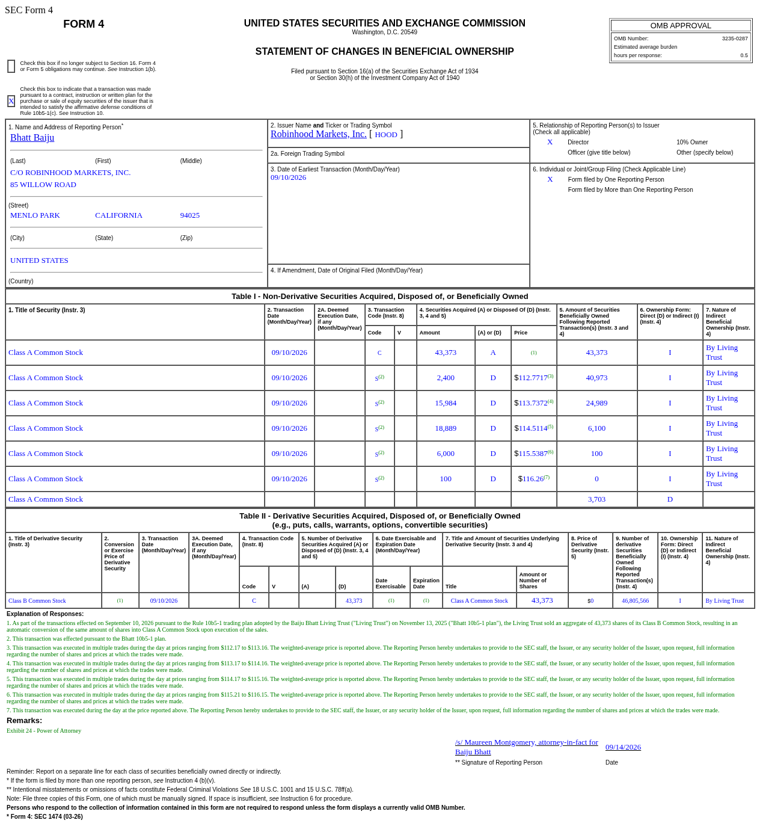760x835 pixels.
Task: Click the HOOD ticker symbol
Action: [x=386, y=135]
